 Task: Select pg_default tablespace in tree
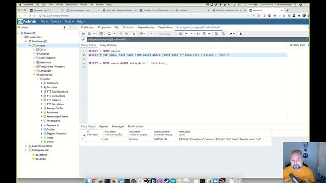pyautogui.click(x=41, y=155)
